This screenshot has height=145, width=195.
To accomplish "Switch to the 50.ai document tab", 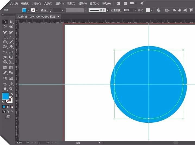I will pos(36,17).
